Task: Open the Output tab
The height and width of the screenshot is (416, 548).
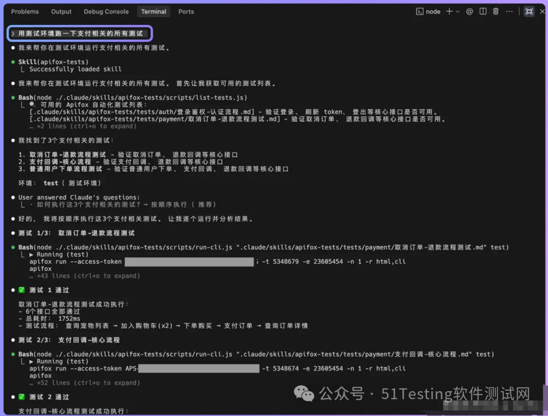Action: (61, 12)
